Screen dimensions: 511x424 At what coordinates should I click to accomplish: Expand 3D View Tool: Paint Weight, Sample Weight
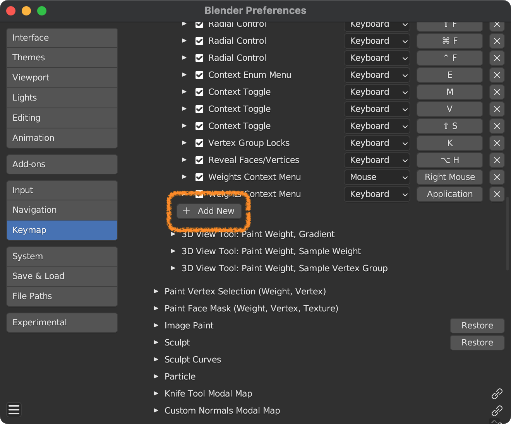point(173,251)
